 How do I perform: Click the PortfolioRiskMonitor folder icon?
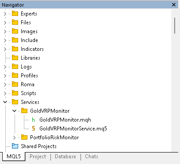click(24, 137)
